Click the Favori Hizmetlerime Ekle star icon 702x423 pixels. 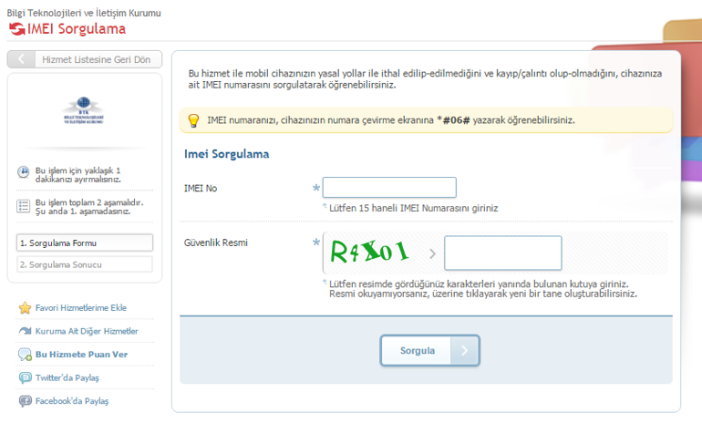click(x=25, y=308)
